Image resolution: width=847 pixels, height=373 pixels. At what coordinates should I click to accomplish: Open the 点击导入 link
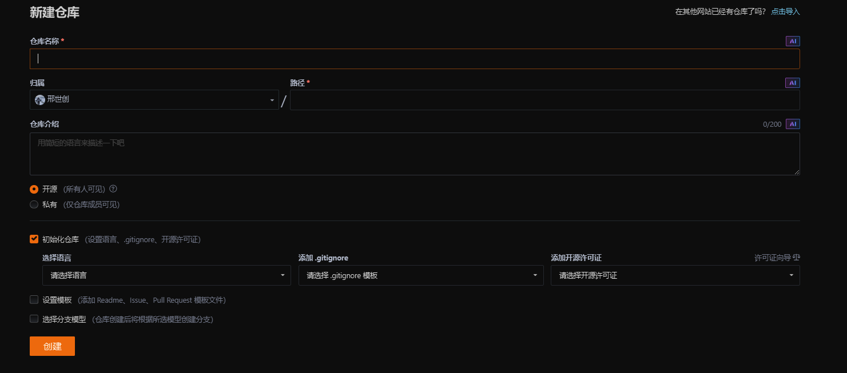click(785, 10)
